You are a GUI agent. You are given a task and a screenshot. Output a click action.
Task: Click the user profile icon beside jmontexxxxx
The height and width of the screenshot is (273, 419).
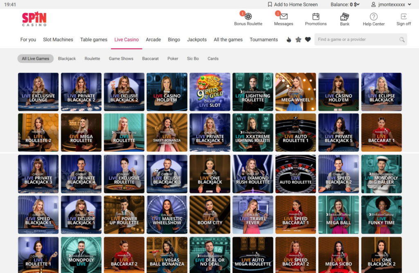[373, 4]
